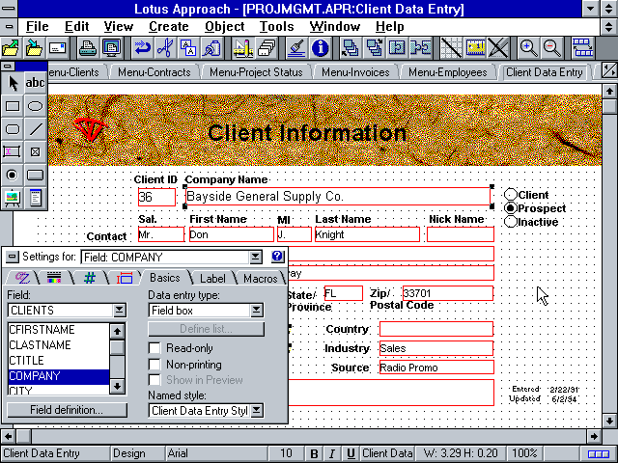Select the radio button drawing tool

13,175
